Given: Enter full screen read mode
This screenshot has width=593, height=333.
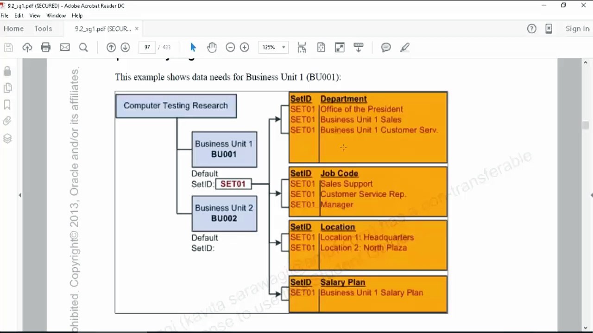Looking at the screenshot, I should tap(340, 47).
